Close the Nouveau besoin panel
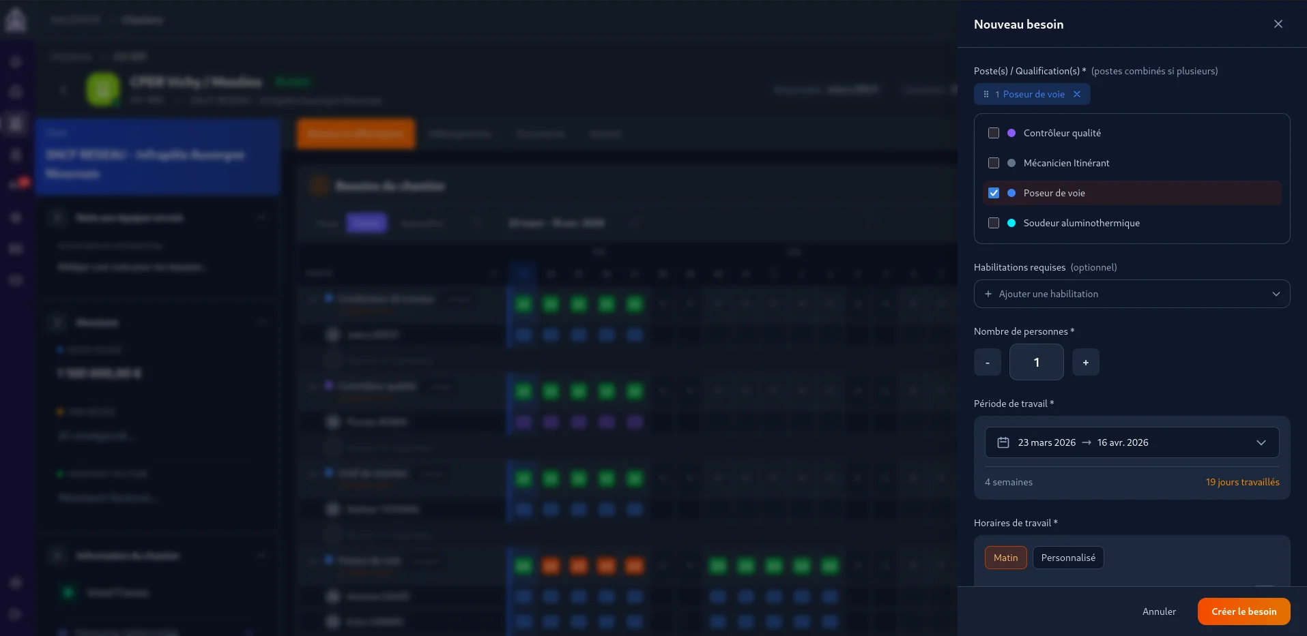The height and width of the screenshot is (636, 1307). 1278,24
